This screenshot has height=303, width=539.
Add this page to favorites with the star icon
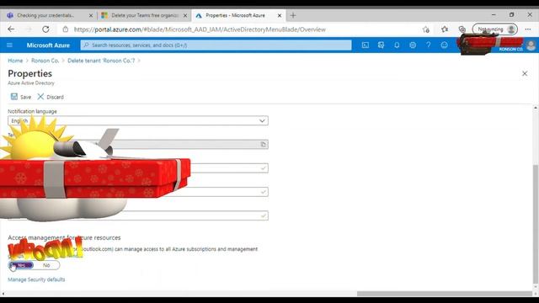pyautogui.click(x=426, y=29)
